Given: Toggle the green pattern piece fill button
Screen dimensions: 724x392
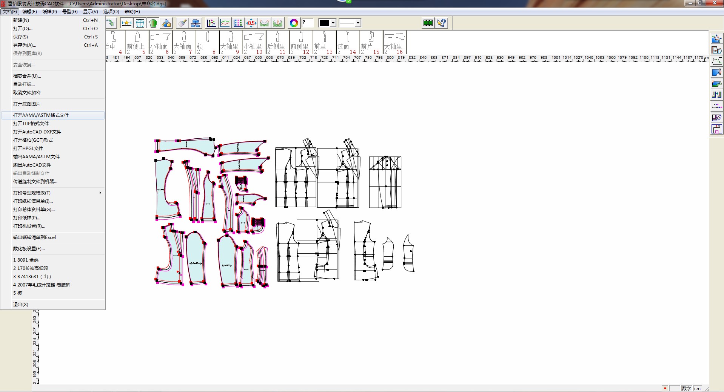Looking at the screenshot, I should click(153, 23).
